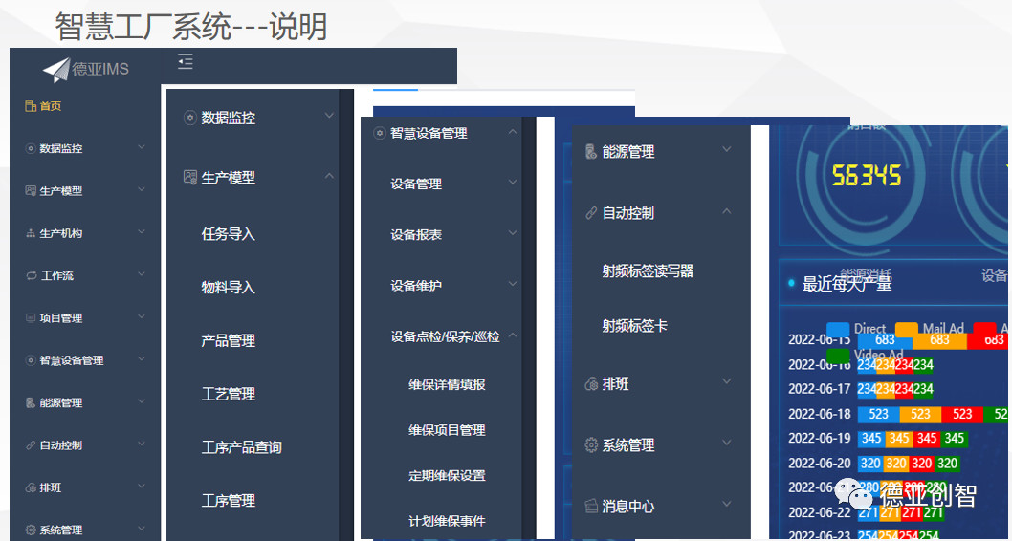Image resolution: width=1012 pixels, height=541 pixels.
Task: Click the 工作流 loop icon
Action: [x=31, y=275]
